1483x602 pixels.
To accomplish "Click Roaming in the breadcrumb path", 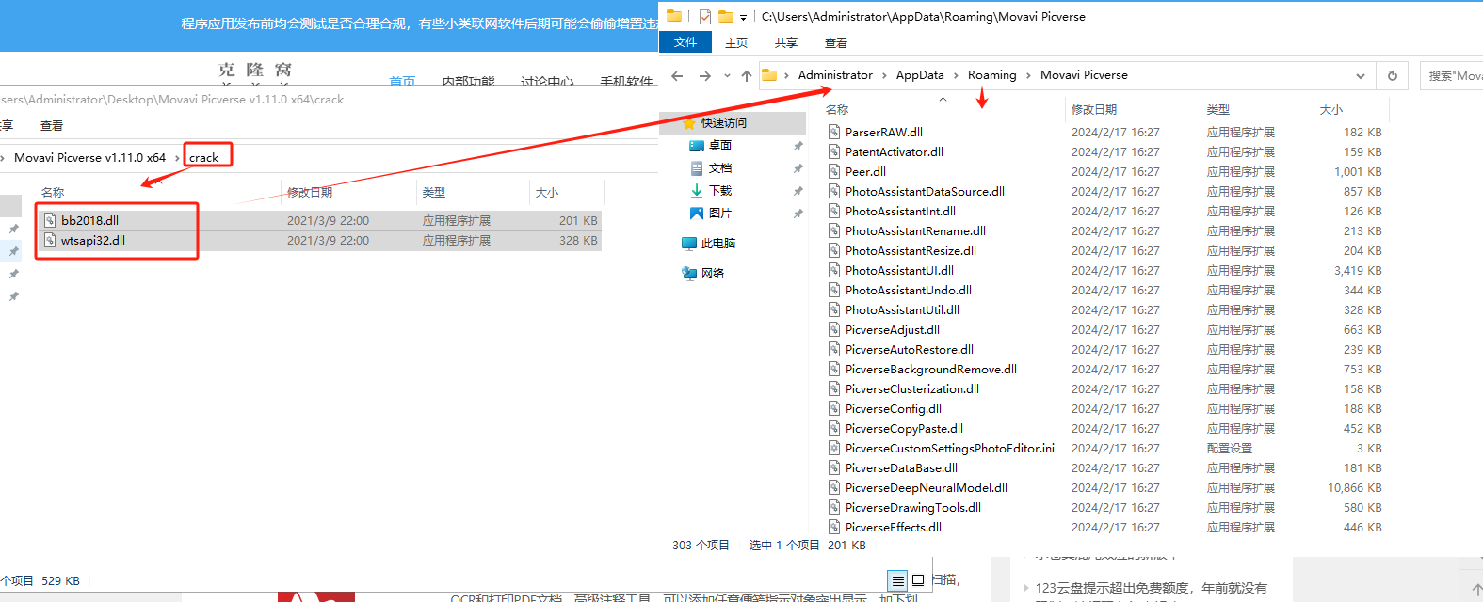I will pos(992,75).
